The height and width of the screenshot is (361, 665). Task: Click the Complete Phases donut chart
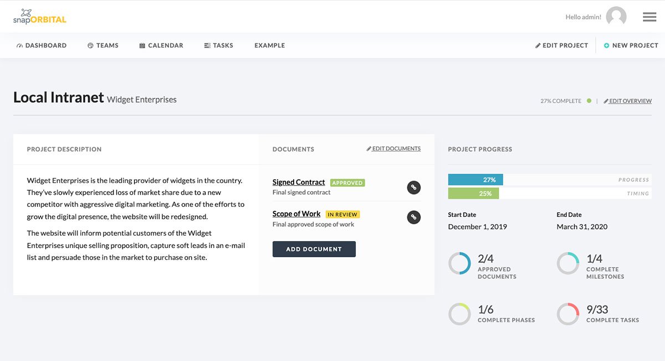tap(459, 314)
